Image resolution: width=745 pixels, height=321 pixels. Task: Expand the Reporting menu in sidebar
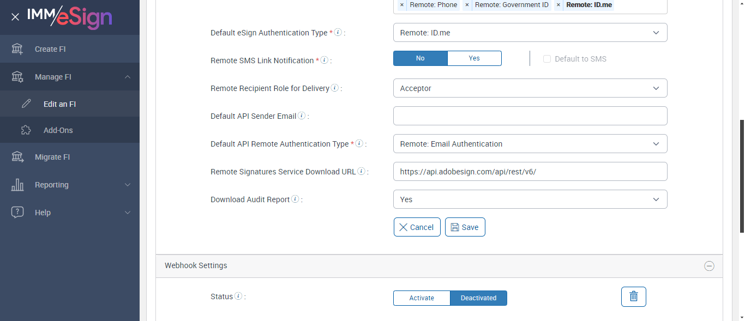(70, 185)
